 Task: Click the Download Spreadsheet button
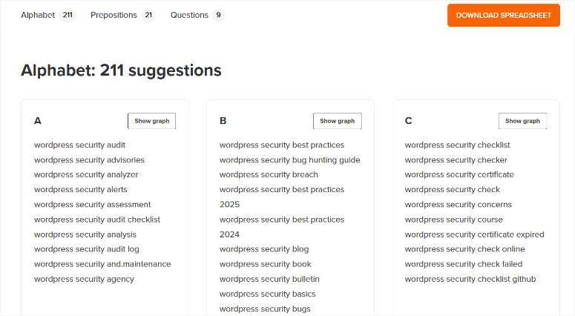503,15
